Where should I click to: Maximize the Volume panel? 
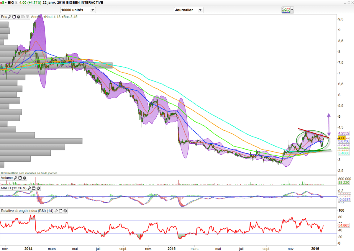20,178
